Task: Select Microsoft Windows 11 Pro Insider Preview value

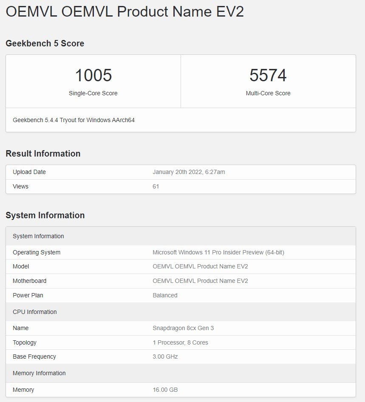Action: click(x=218, y=252)
